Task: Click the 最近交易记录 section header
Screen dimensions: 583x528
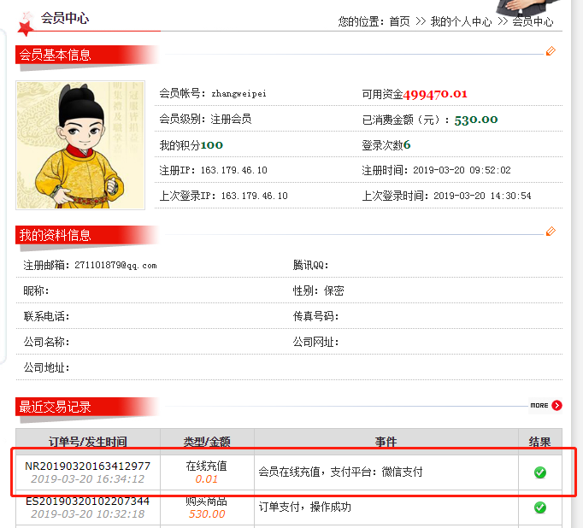Action: click(x=55, y=407)
